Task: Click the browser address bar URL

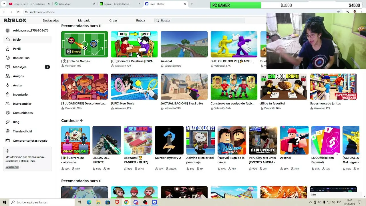Action: (42, 12)
